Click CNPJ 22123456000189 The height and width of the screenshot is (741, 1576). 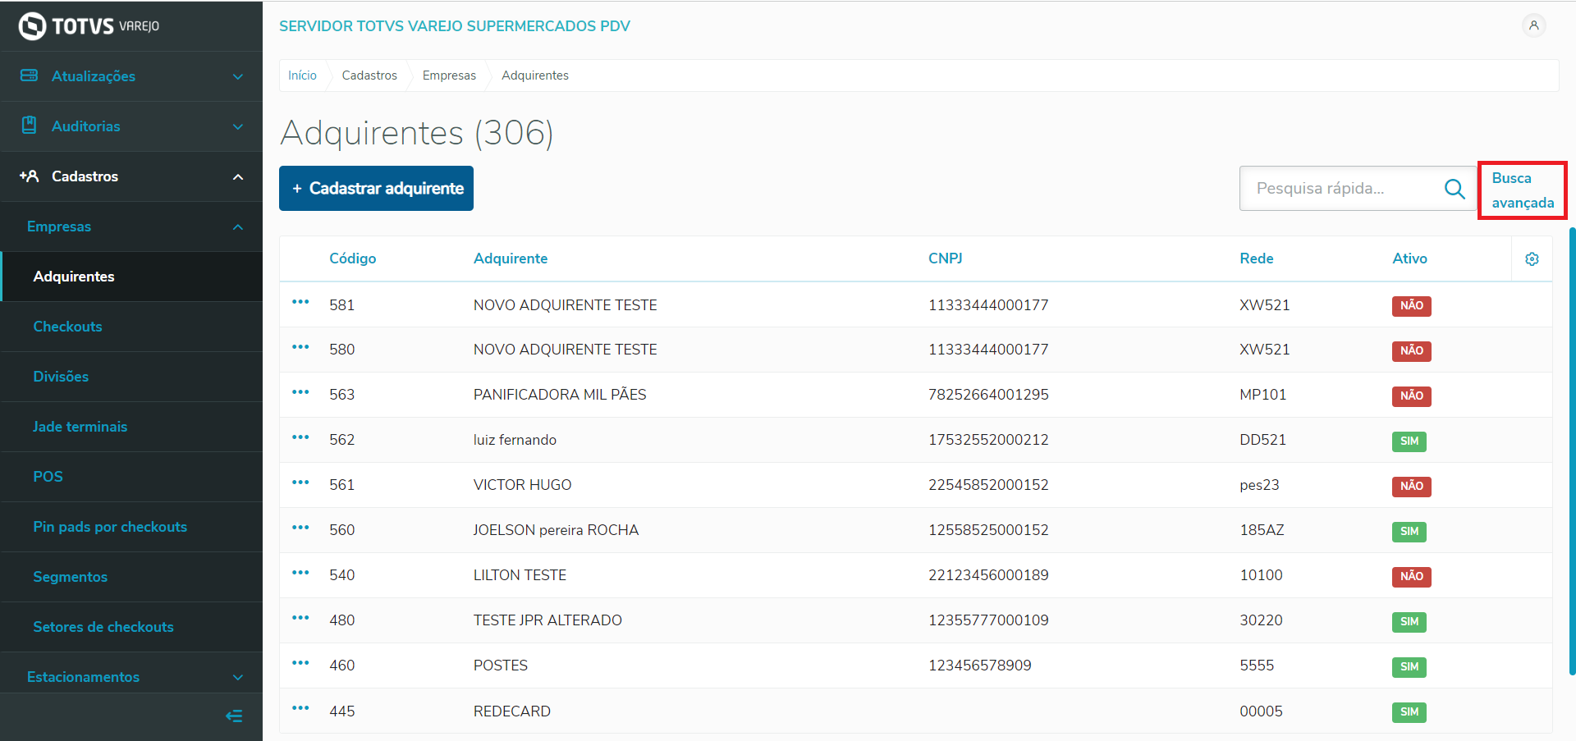click(988, 575)
